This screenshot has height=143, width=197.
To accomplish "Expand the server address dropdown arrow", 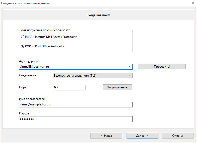I will click(130, 67).
